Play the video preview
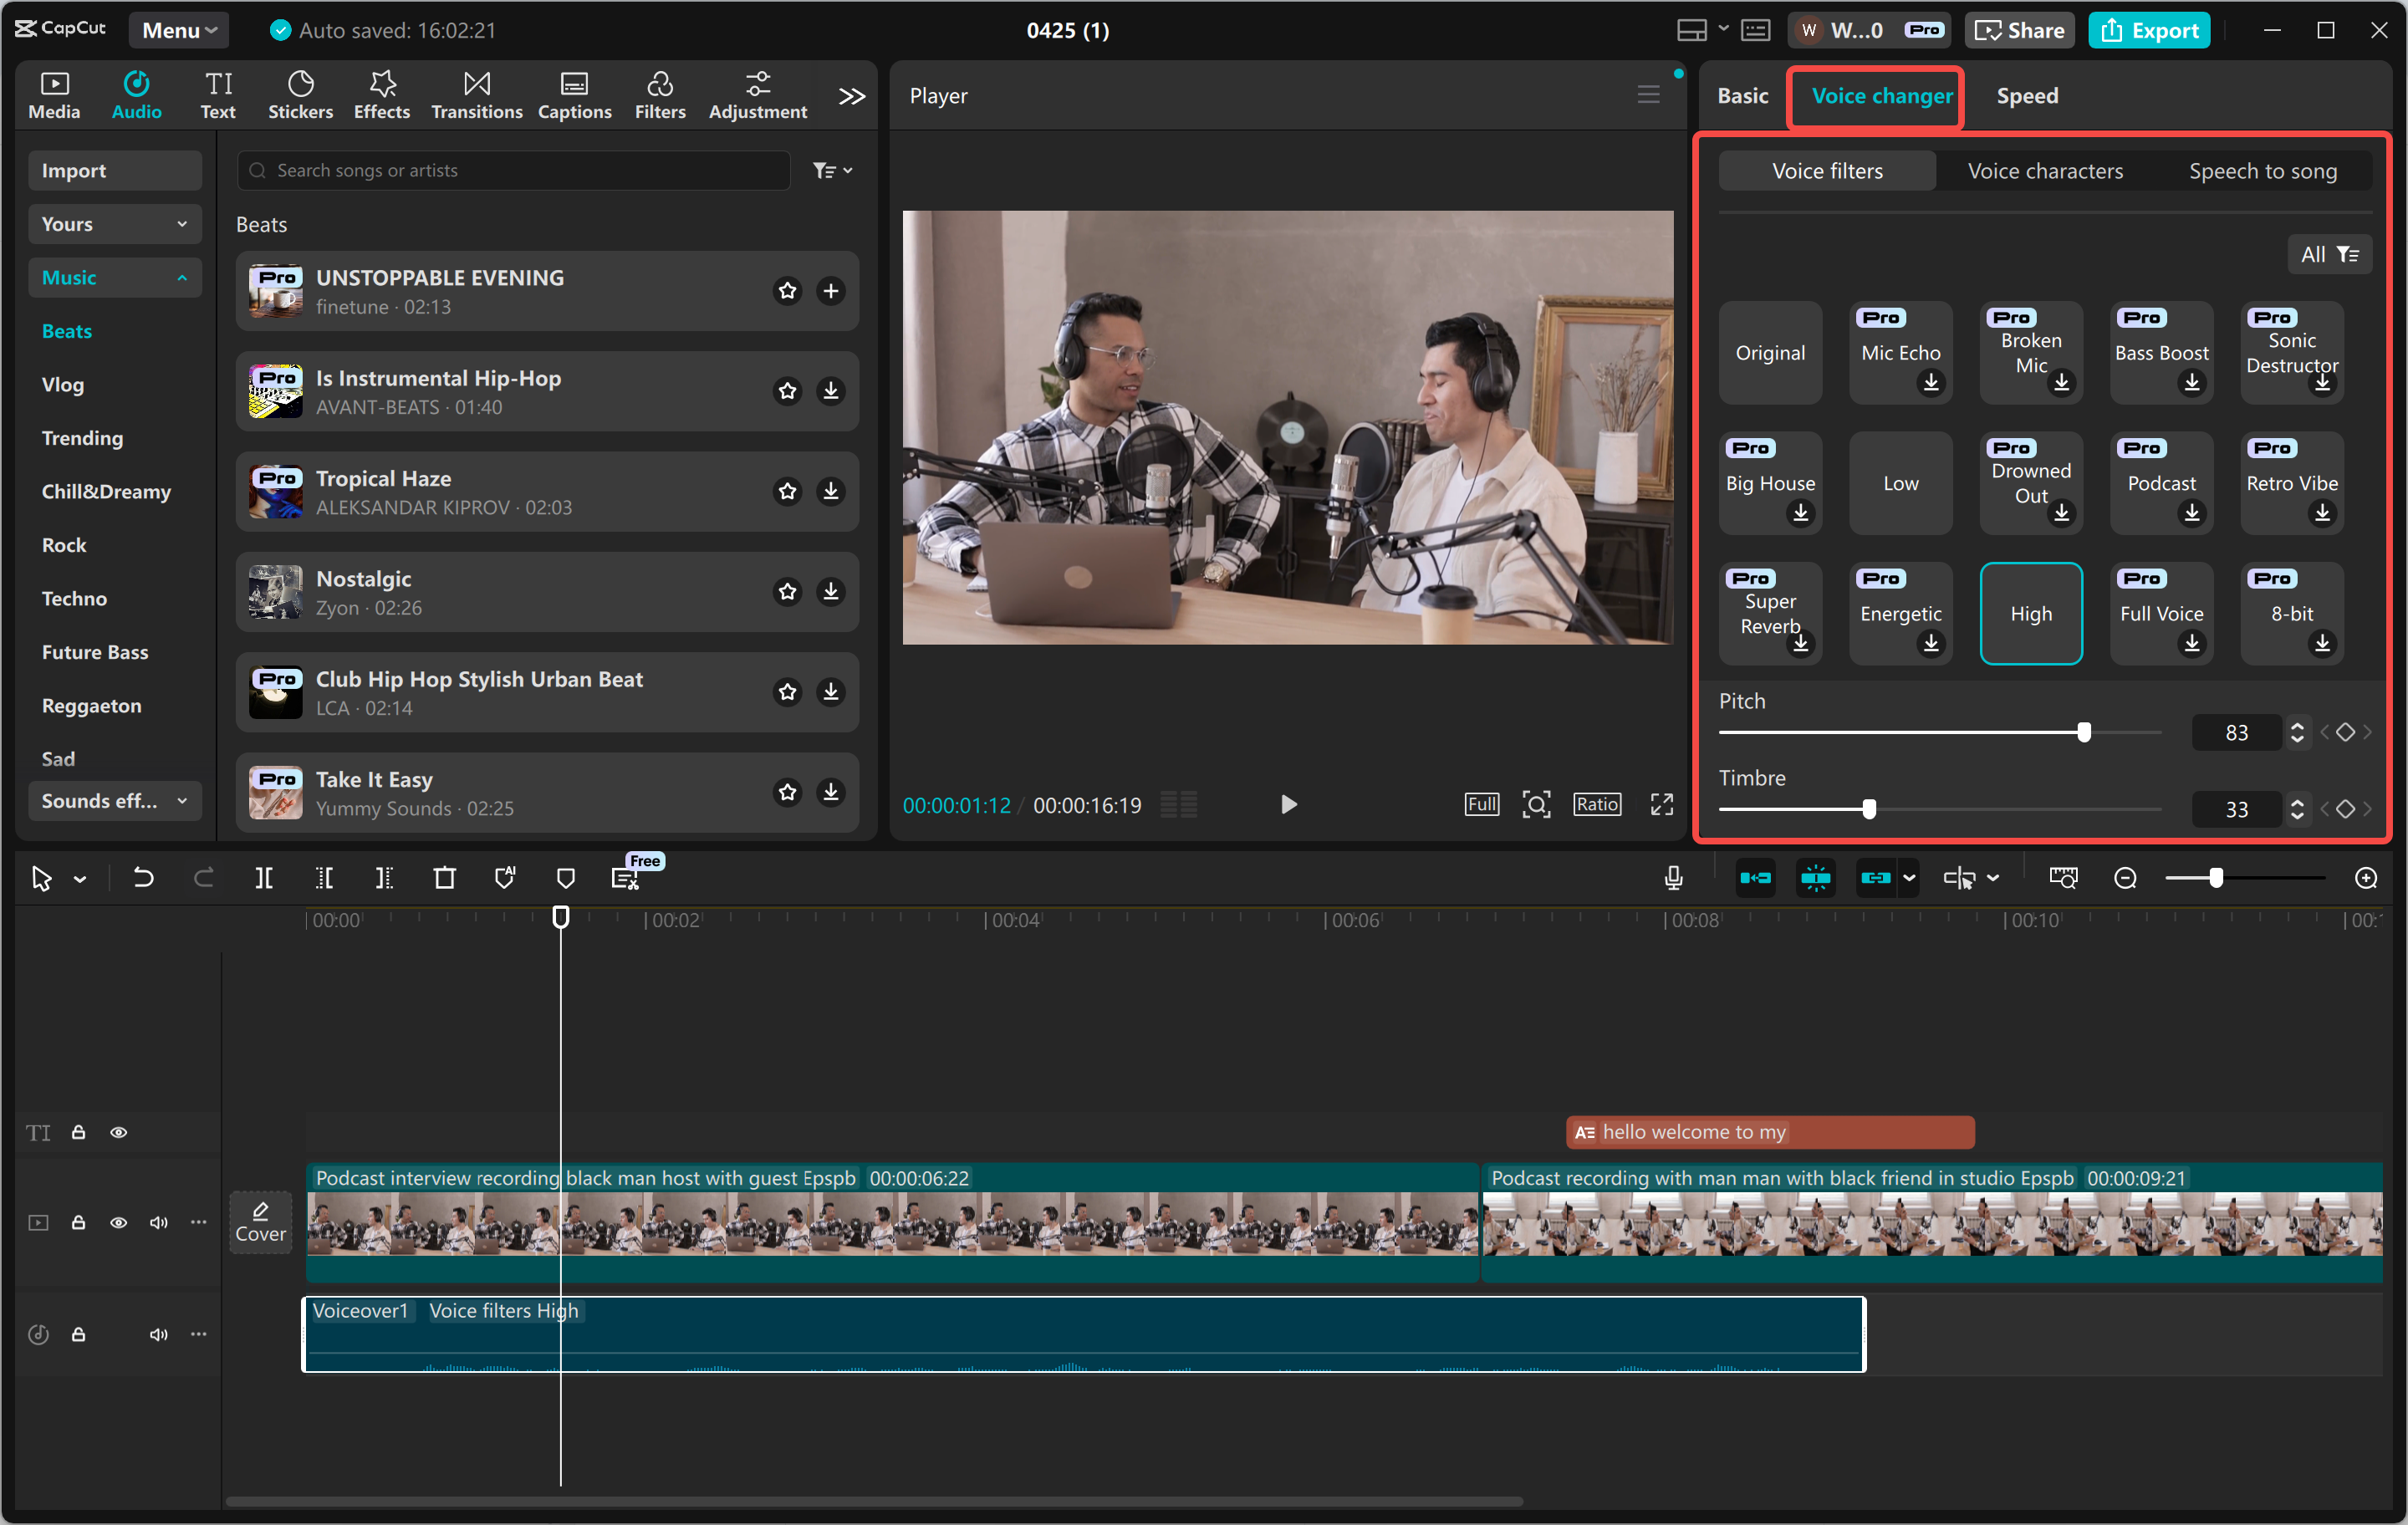This screenshot has width=2408, height=1525. coord(1288,805)
